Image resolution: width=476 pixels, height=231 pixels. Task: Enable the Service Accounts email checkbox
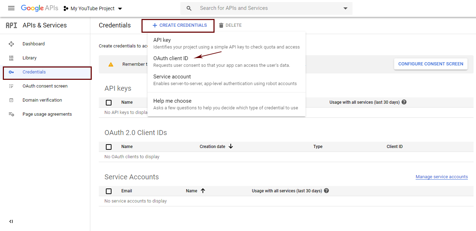point(109,191)
